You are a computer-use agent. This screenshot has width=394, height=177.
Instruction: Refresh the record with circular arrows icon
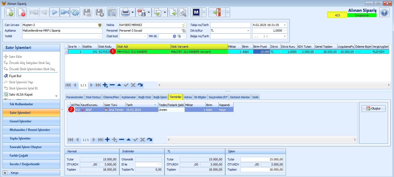click(x=75, y=12)
